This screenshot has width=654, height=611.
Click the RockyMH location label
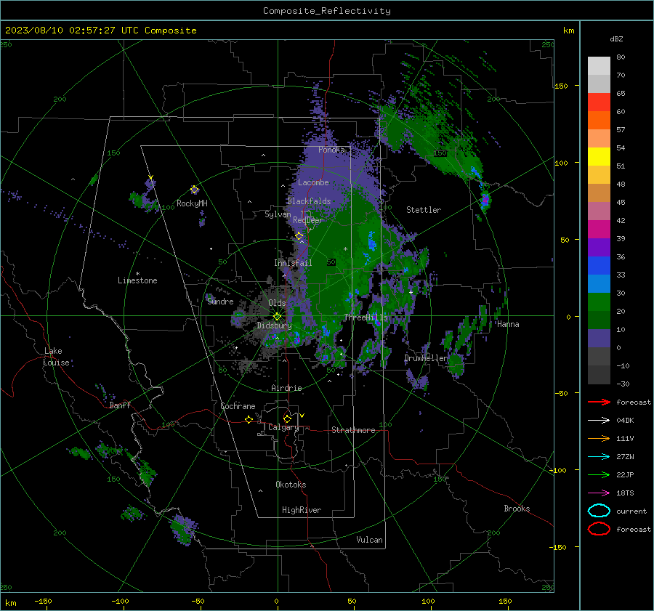point(192,203)
